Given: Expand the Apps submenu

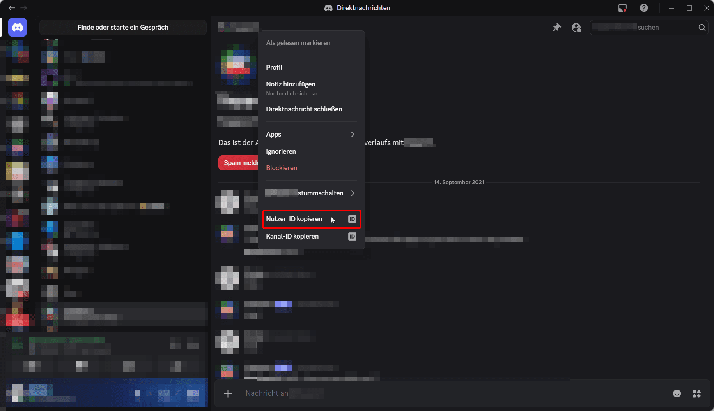Looking at the screenshot, I should [311, 134].
